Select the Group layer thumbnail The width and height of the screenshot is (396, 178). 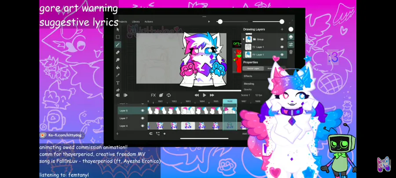click(x=249, y=39)
